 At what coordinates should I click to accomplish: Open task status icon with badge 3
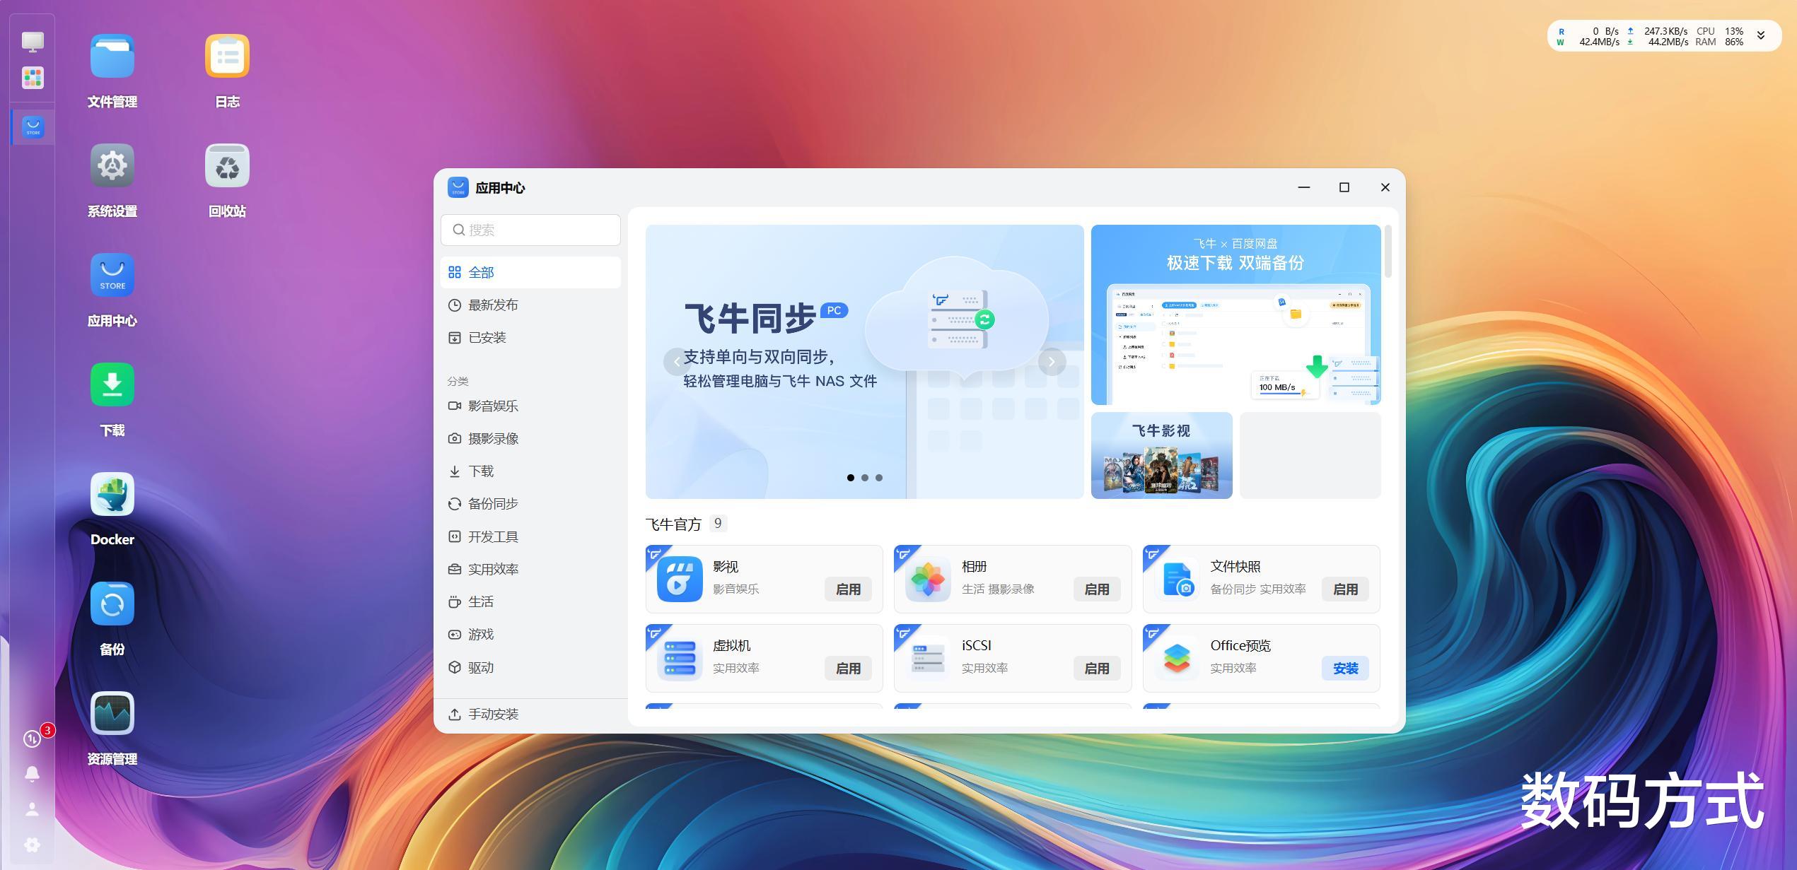[32, 739]
